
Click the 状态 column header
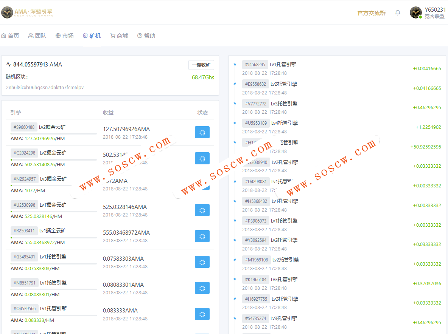pyautogui.click(x=202, y=113)
